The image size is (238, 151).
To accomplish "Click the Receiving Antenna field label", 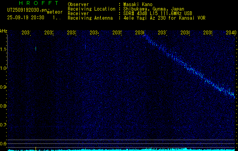I will [x=90, y=18].
